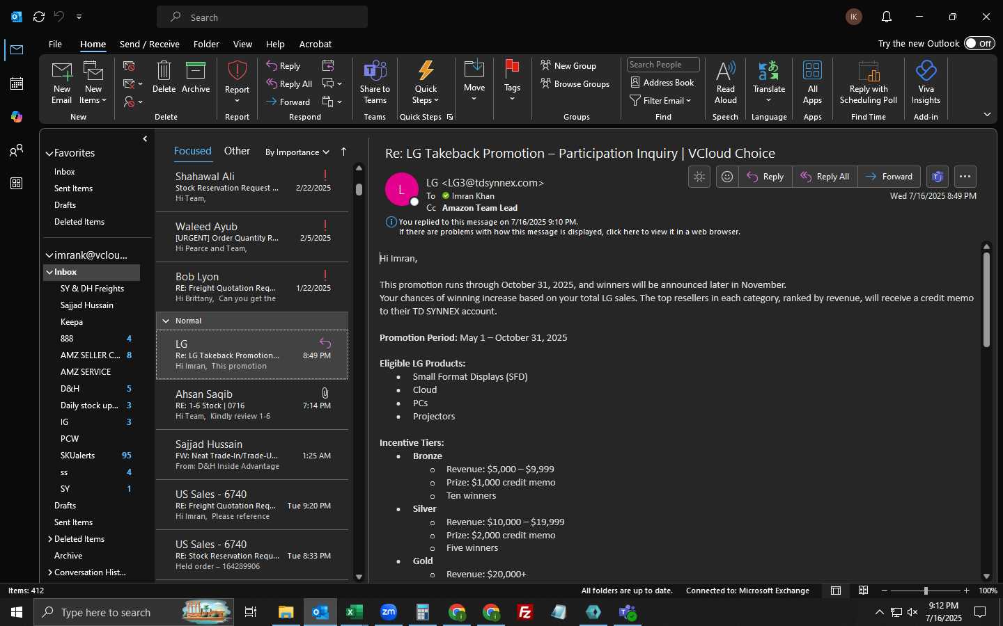Open By Importance sort dropdown
The image size is (1003, 626).
(297, 152)
